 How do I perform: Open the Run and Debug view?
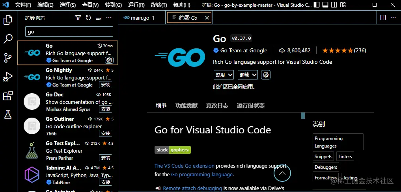(x=8, y=77)
